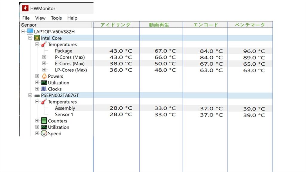Click the PSEPN002TA87GT drive icon

37,96
